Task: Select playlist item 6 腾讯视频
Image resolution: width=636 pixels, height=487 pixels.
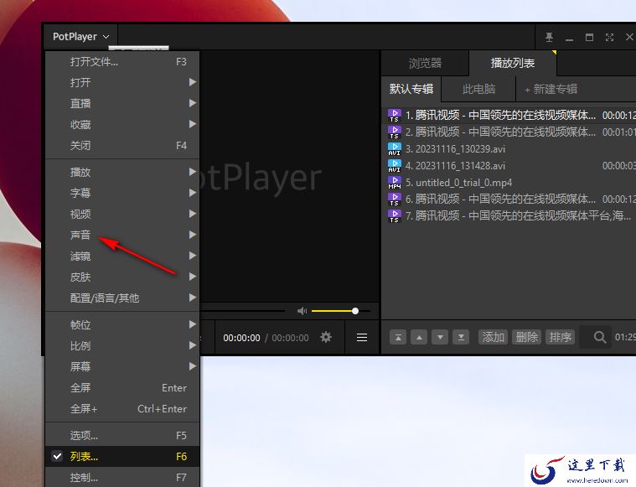Action: (509, 199)
